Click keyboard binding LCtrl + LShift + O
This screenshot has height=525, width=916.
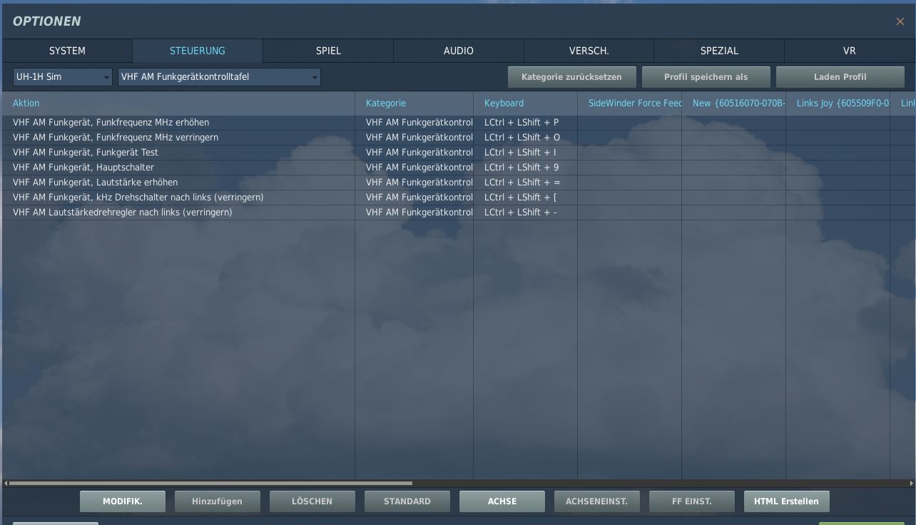click(526, 137)
